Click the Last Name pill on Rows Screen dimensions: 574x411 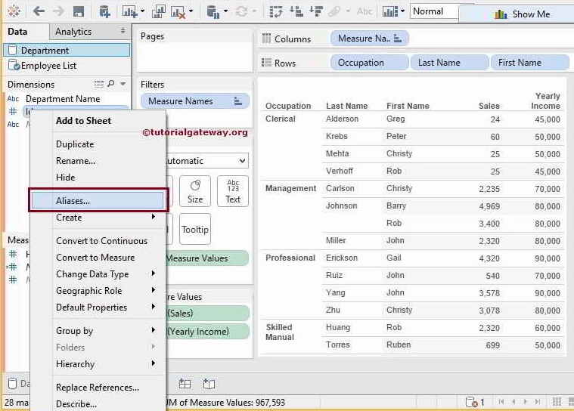[449, 63]
